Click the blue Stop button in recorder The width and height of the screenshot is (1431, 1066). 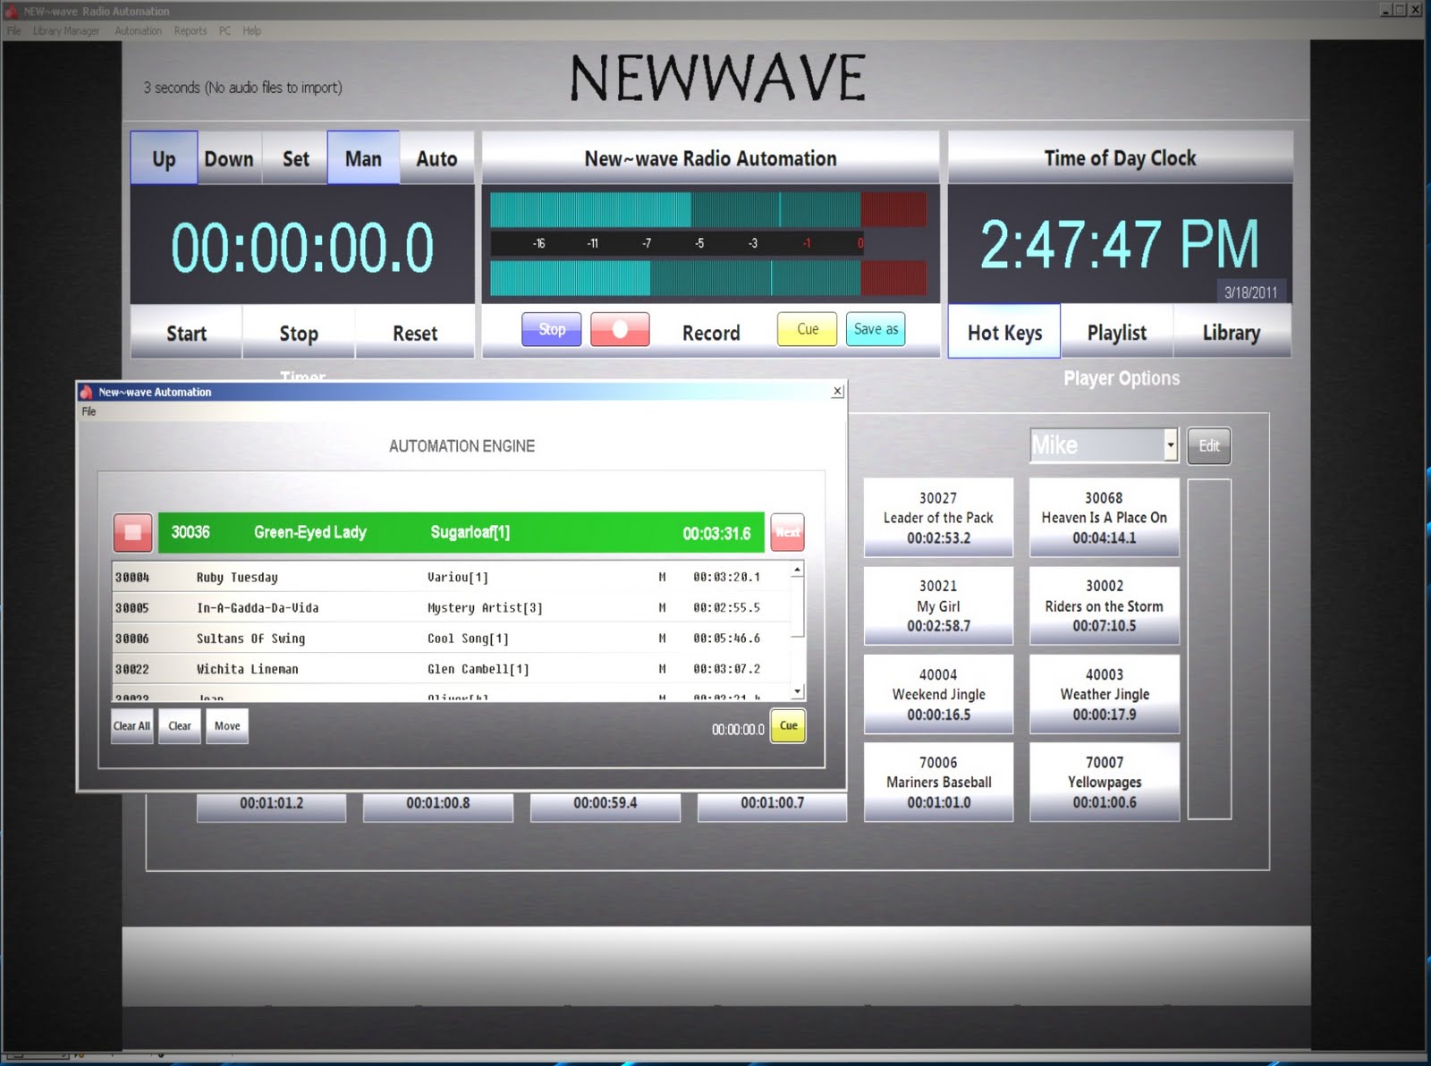[552, 329]
